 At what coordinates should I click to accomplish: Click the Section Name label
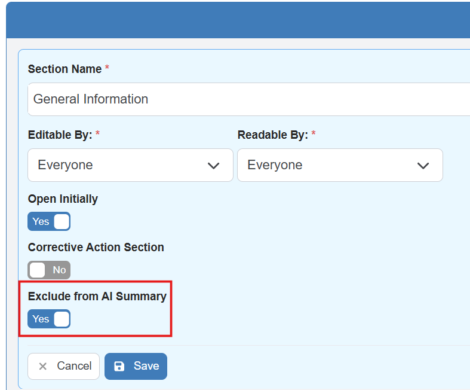(x=64, y=69)
